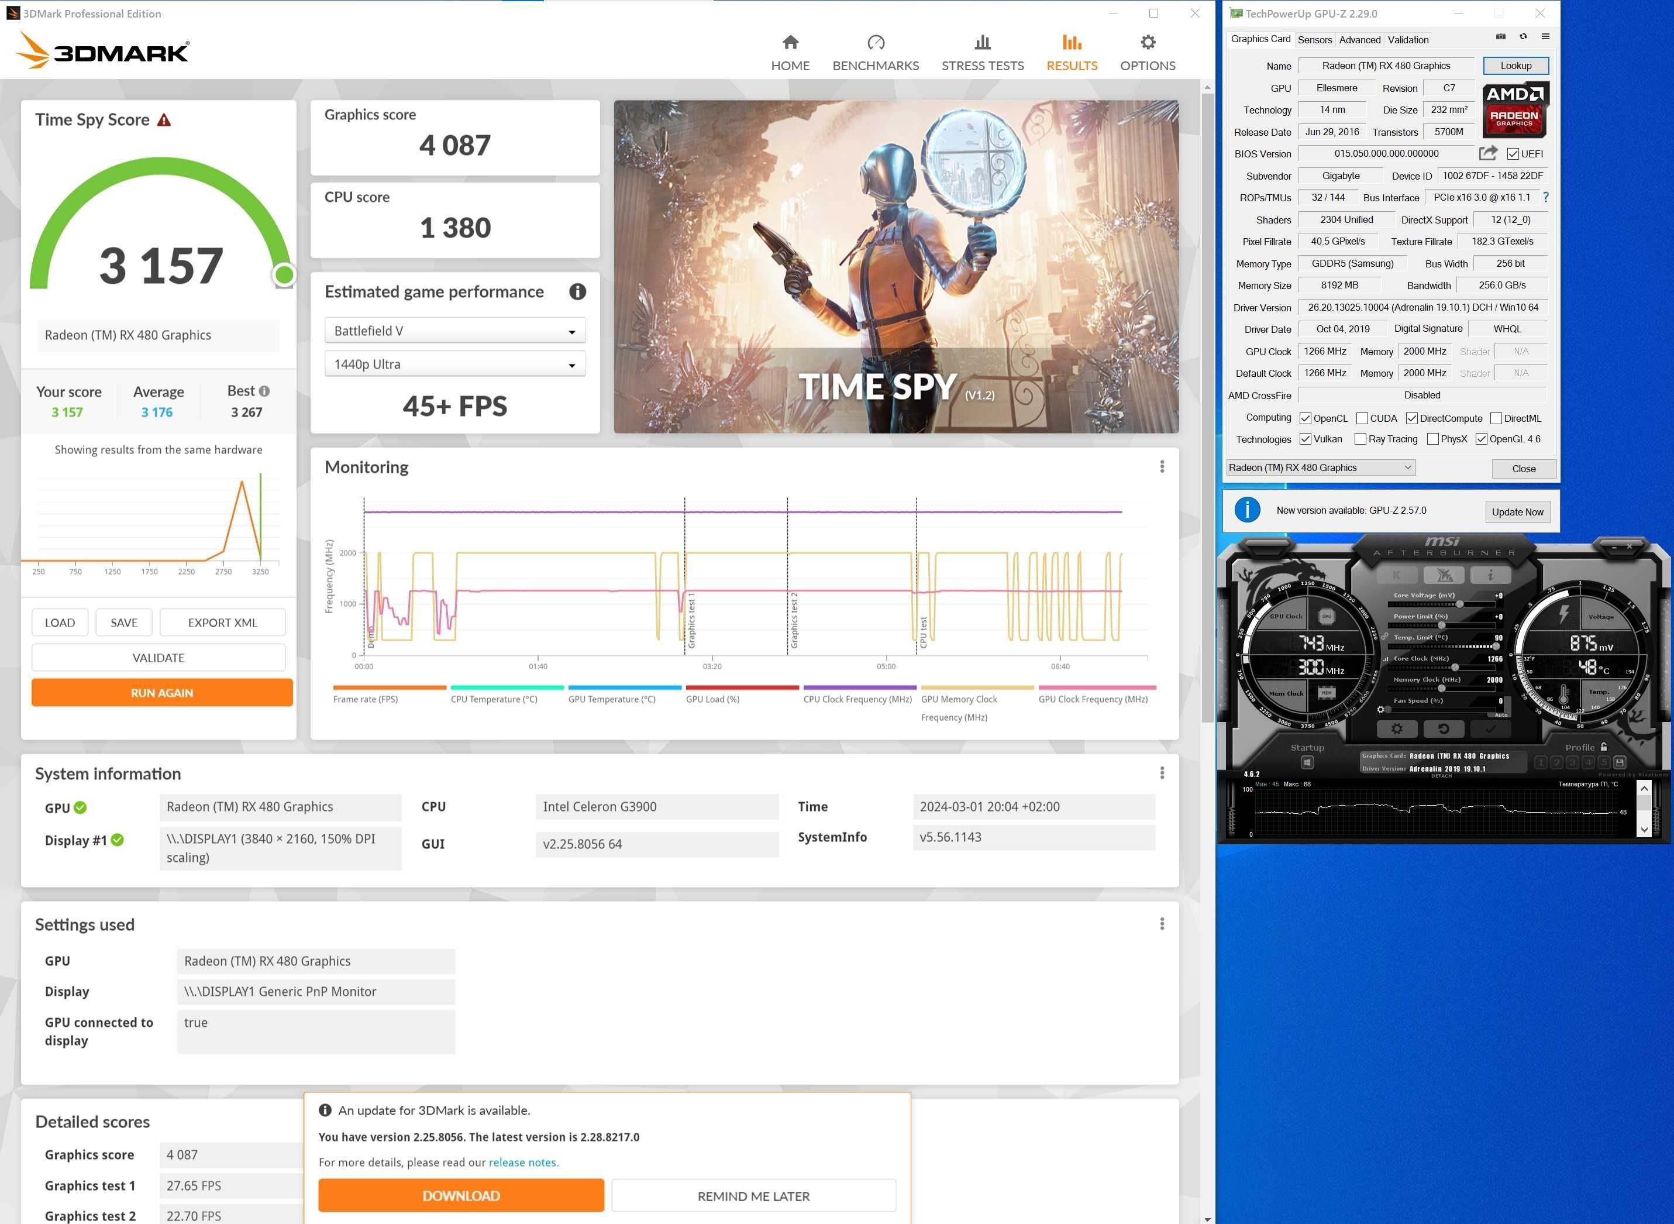
Task: Select GPU-Z Graphics Card tab
Action: tap(1260, 39)
